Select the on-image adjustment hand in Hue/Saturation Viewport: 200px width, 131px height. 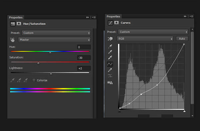[13, 40]
